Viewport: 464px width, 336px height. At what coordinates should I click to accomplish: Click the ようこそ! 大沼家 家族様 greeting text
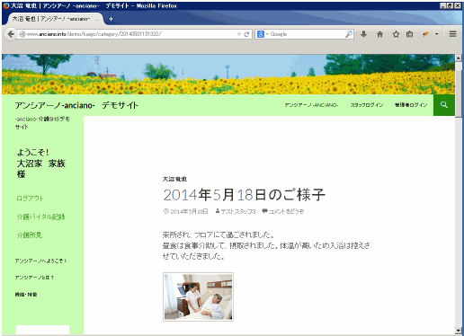(41, 164)
